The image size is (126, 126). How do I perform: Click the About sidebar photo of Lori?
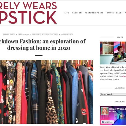tap(113, 53)
